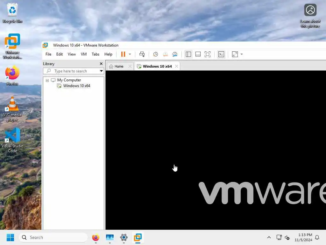The height and width of the screenshot is (245, 326).
Task: Click VMware Workstation taskbar icon
Action: (x=138, y=237)
